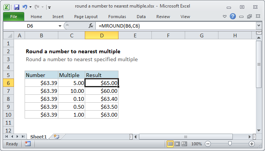The height and width of the screenshot is (151, 265).
Task: Expand the Customize Quick Access Toolbar dropdown
Action: 50,7
